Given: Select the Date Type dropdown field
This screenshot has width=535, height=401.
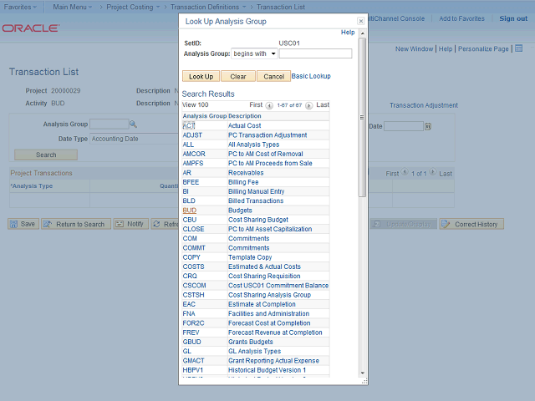Looking at the screenshot, I should click(134, 139).
